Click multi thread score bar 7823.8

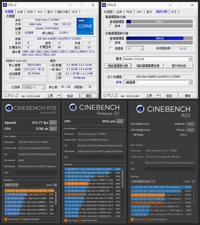tap(159, 38)
